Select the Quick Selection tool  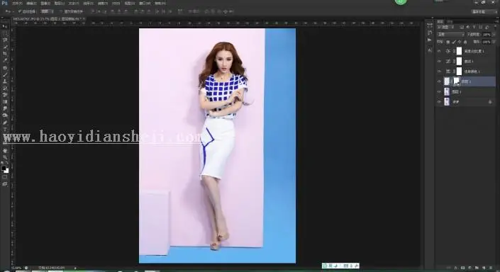(5, 47)
